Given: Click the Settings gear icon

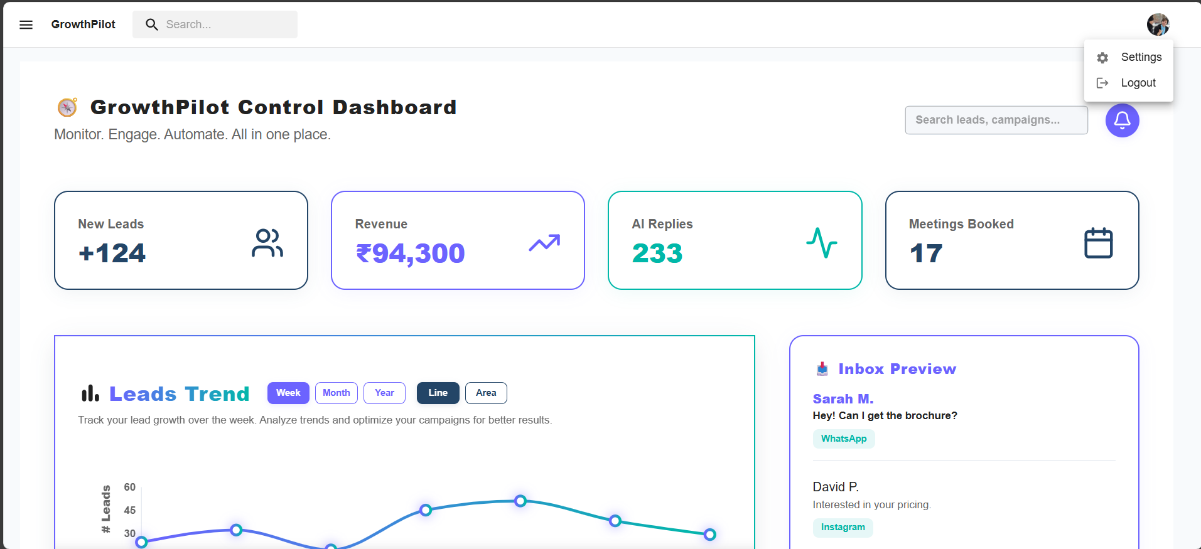Looking at the screenshot, I should [1102, 58].
